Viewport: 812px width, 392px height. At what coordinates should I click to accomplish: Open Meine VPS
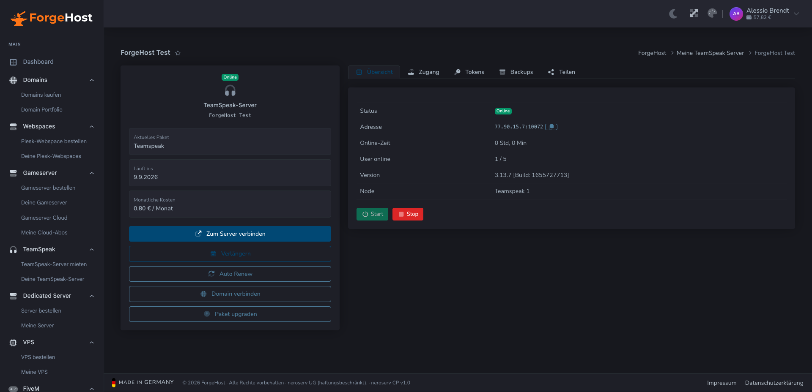(34, 372)
